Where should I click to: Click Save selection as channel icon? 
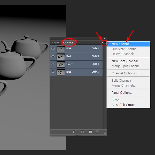pos(82,132)
